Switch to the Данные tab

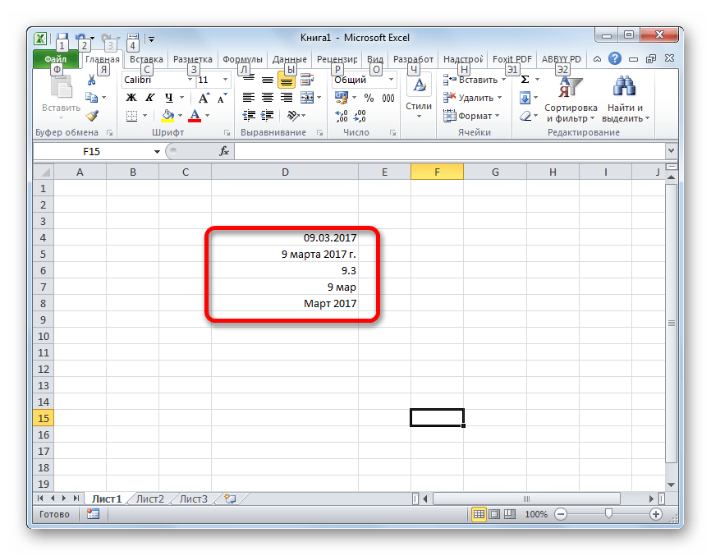click(x=289, y=59)
